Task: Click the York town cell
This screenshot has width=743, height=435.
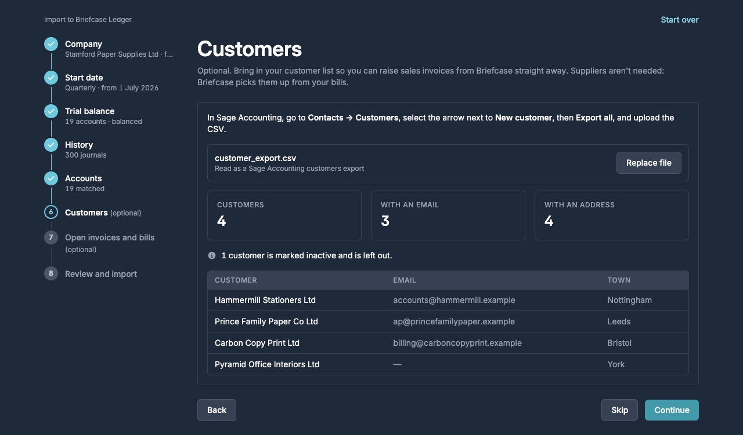Action: point(616,364)
